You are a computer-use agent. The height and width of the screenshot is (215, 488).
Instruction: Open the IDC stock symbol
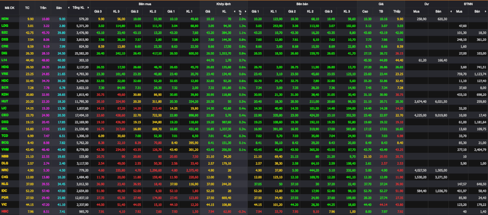click(x=4, y=190)
